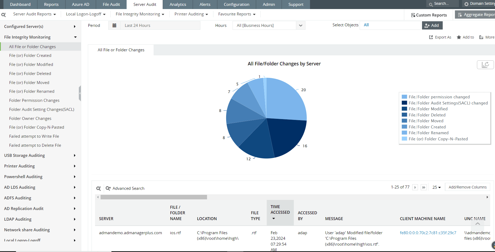Open the client machine IPv6 address link
Screen dimensions: 495x252
[x=428, y=233]
